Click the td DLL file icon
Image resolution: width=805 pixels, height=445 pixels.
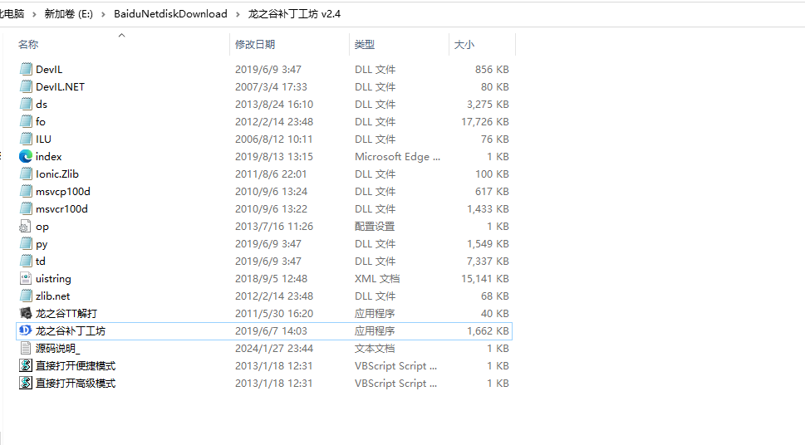tap(26, 261)
